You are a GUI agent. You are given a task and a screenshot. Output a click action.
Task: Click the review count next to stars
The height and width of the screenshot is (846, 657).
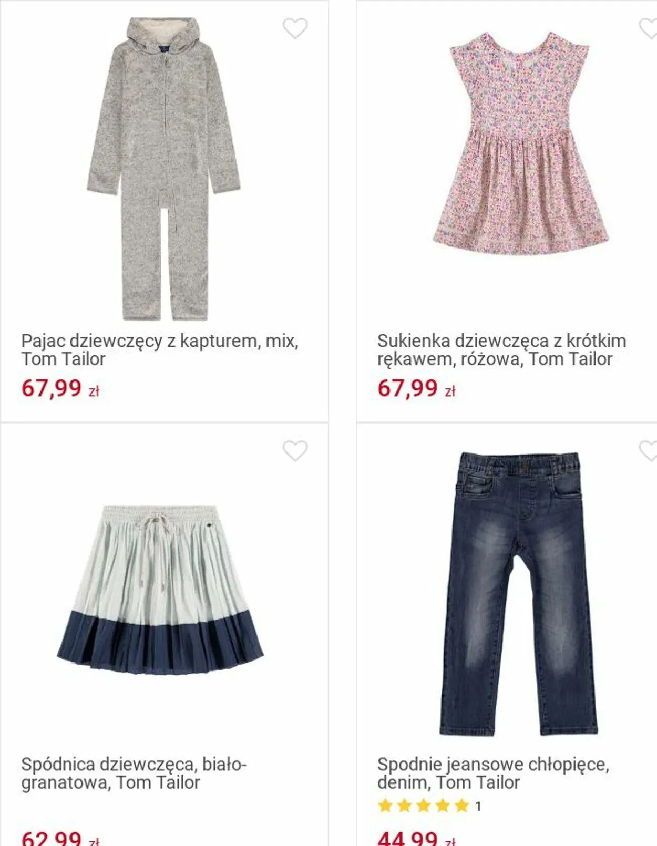point(478,806)
